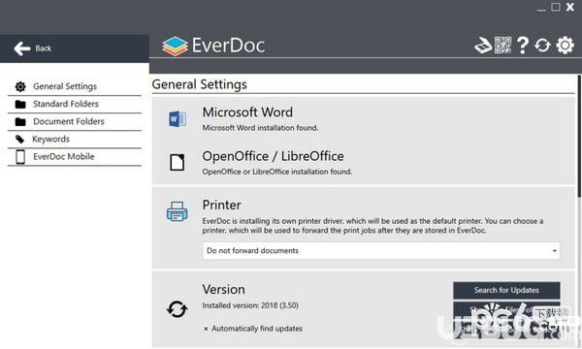582x349 pixels.
Task: Click 'Installed version: 2018 (3.50)' text
Action: [x=250, y=305]
